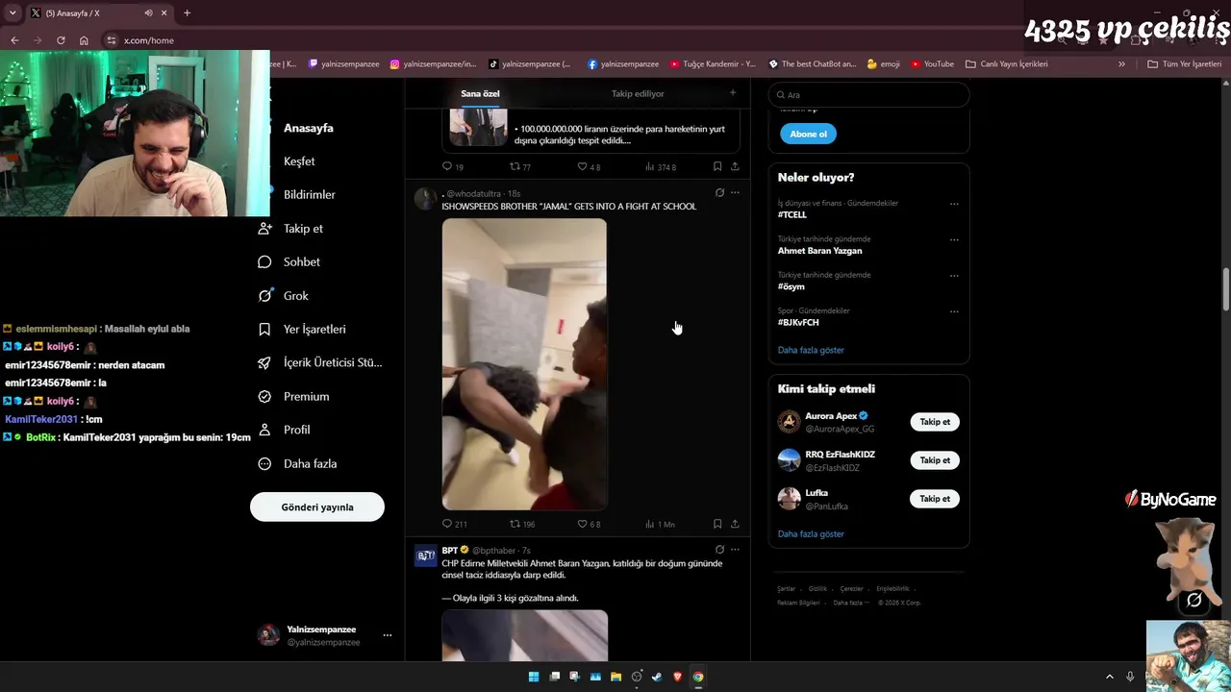Image resolution: width=1231 pixels, height=692 pixels.
Task: Click the Takip et sidebar icon
Action: 264,229
